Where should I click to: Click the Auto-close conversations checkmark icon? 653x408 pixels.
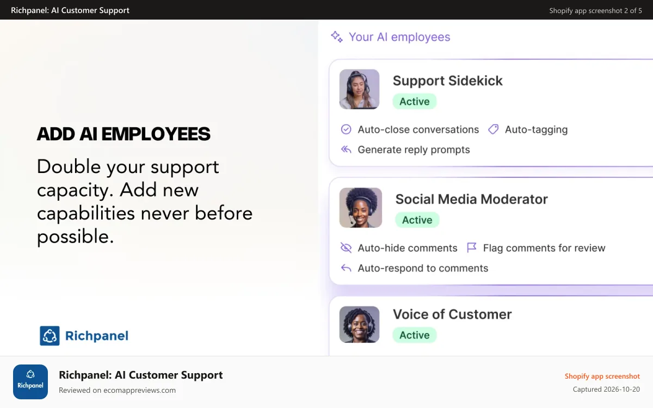tap(346, 129)
